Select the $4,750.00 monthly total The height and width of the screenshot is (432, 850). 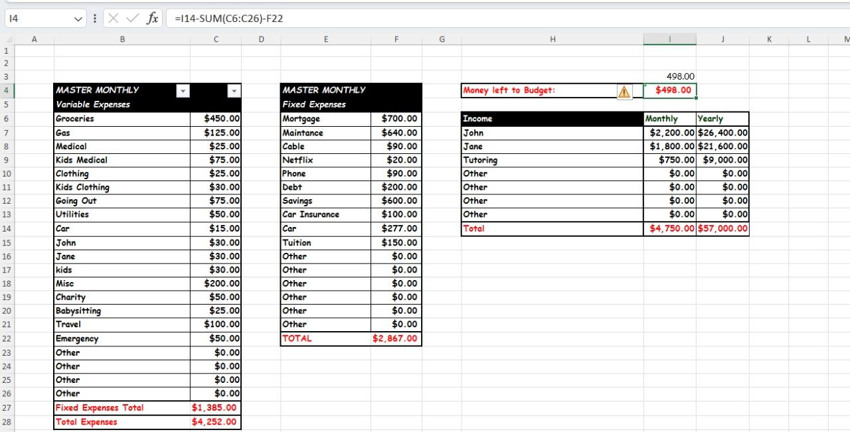coord(670,229)
